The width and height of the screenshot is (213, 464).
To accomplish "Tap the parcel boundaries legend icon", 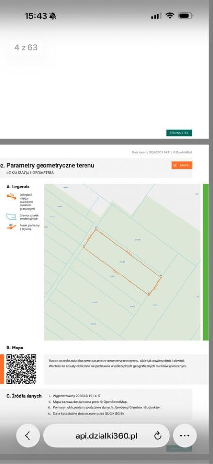I will click(x=12, y=217).
